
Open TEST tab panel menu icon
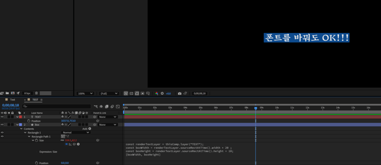[x=41, y=100]
